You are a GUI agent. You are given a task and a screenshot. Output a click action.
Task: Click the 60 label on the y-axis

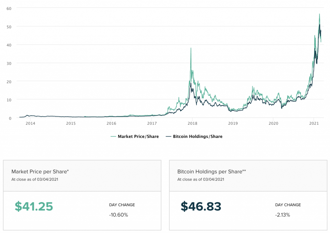9,8
